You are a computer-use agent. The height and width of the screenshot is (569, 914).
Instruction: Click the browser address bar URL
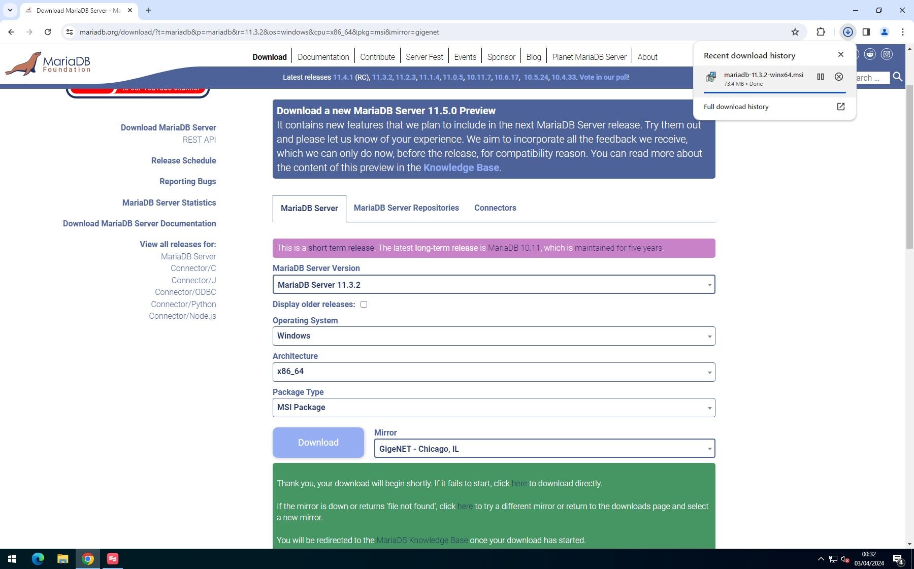point(259,32)
